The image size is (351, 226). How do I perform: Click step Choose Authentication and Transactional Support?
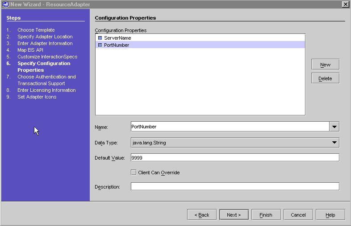(46, 80)
